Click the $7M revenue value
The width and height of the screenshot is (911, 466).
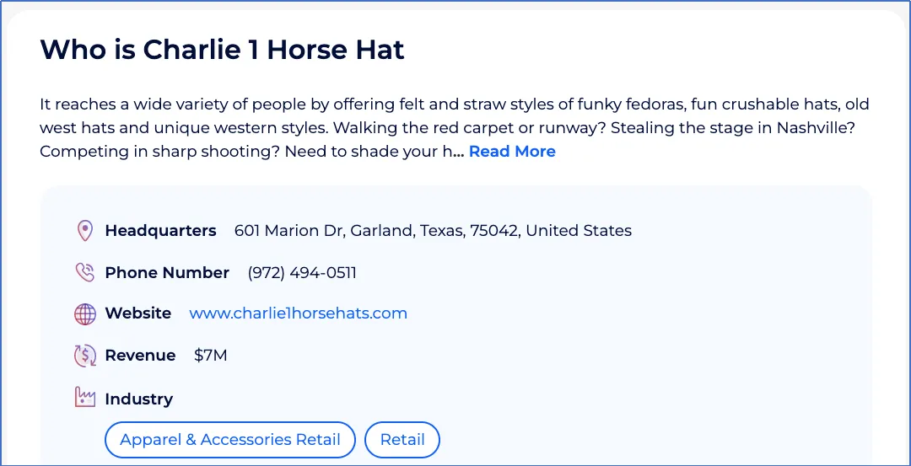point(210,356)
